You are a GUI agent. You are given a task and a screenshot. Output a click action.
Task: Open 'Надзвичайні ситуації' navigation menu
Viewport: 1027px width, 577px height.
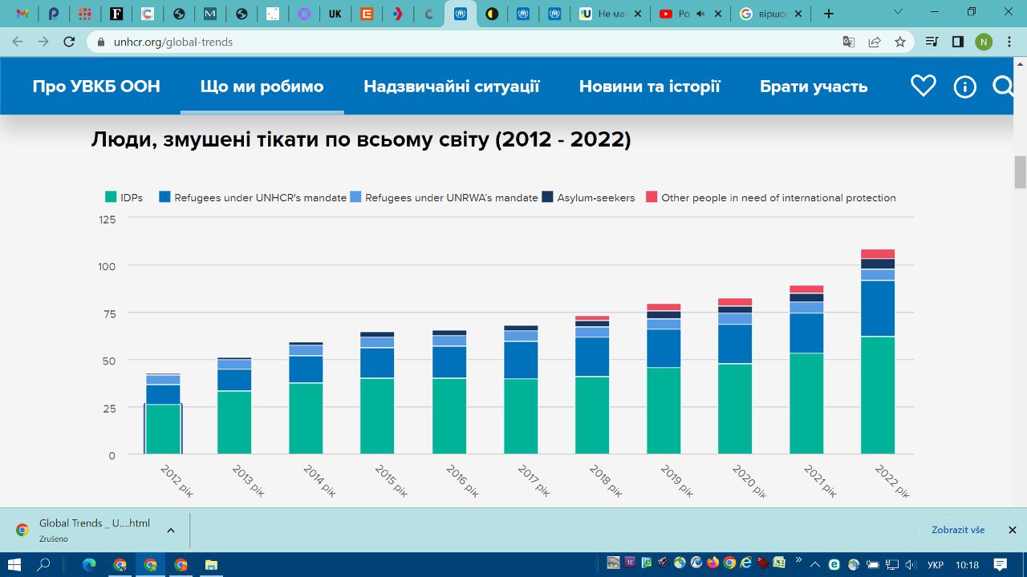(x=451, y=87)
